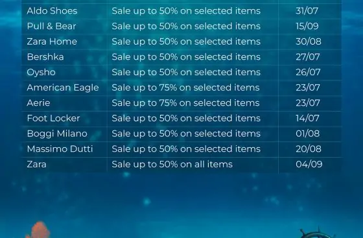Click the 31/07 date for Aldo Shoes
Screen dimensions: 363x238
pos(307,11)
